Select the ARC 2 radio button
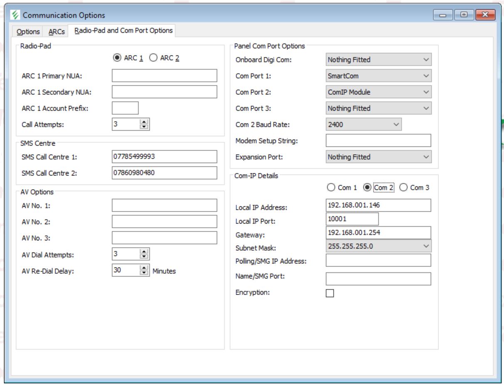Image resolution: width=504 pixels, height=385 pixels. pos(153,58)
